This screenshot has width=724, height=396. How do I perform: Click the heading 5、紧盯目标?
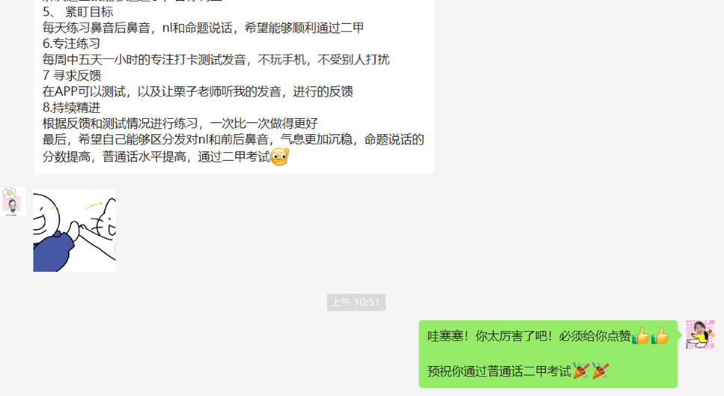pyautogui.click(x=78, y=12)
